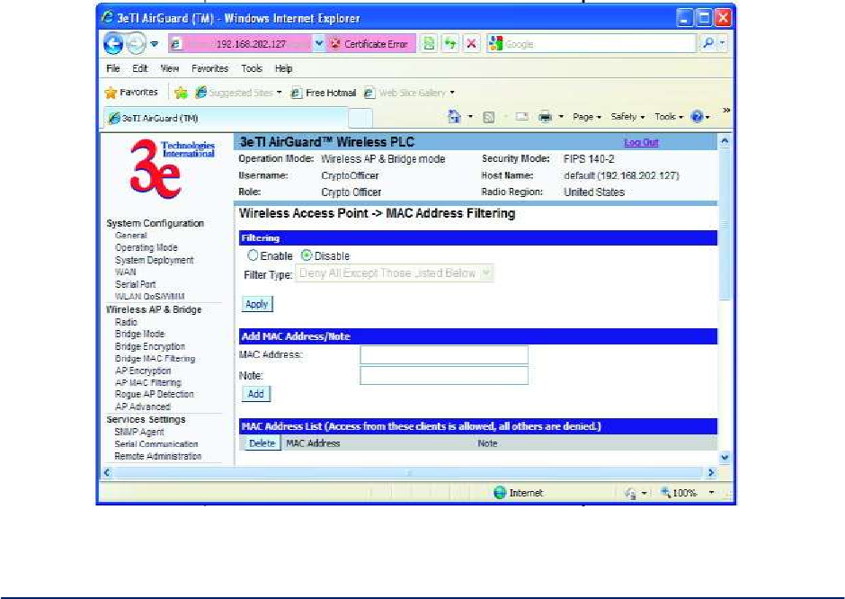845x599 pixels.
Task: Open SNMP Agent in sidebar
Action: click(x=139, y=432)
